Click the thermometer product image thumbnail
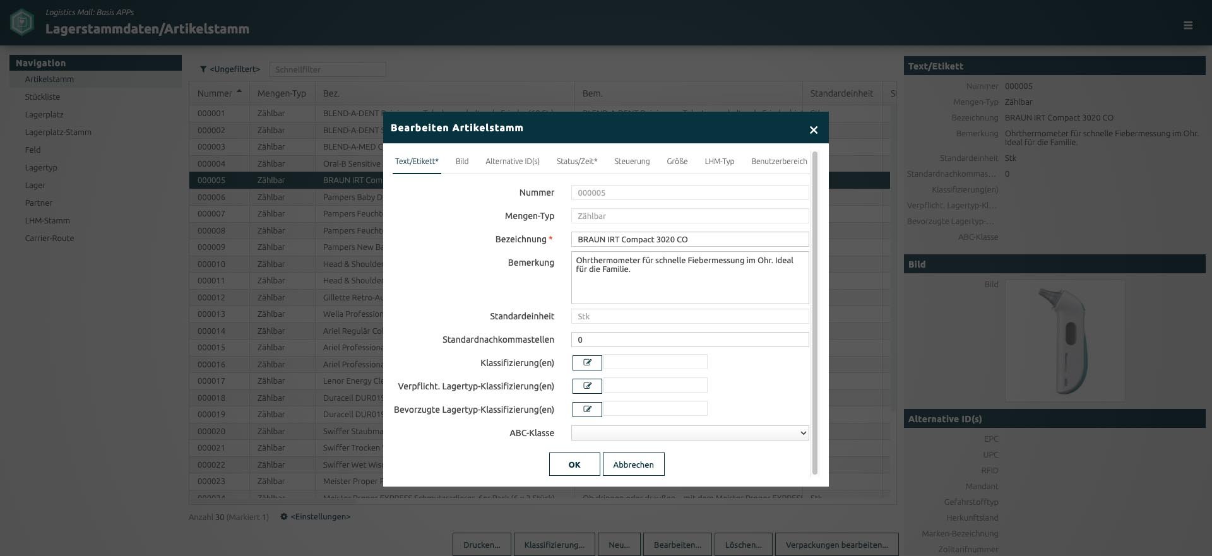The width and height of the screenshot is (1212, 556). tap(1064, 340)
